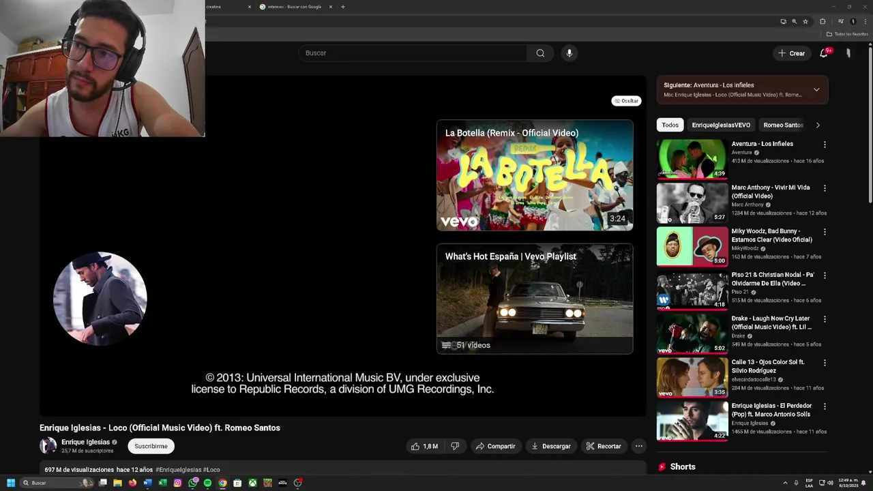Click the YouTube Buscar search field

click(x=412, y=53)
